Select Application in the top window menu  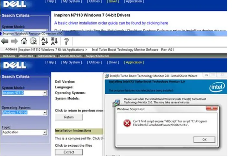point(134,2)
